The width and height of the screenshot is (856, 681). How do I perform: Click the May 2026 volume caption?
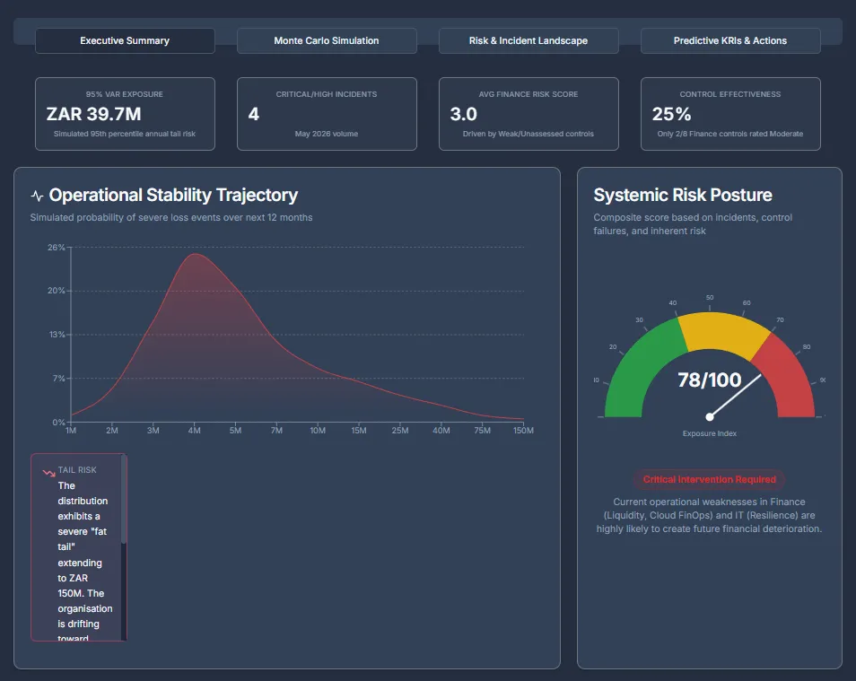click(327, 134)
